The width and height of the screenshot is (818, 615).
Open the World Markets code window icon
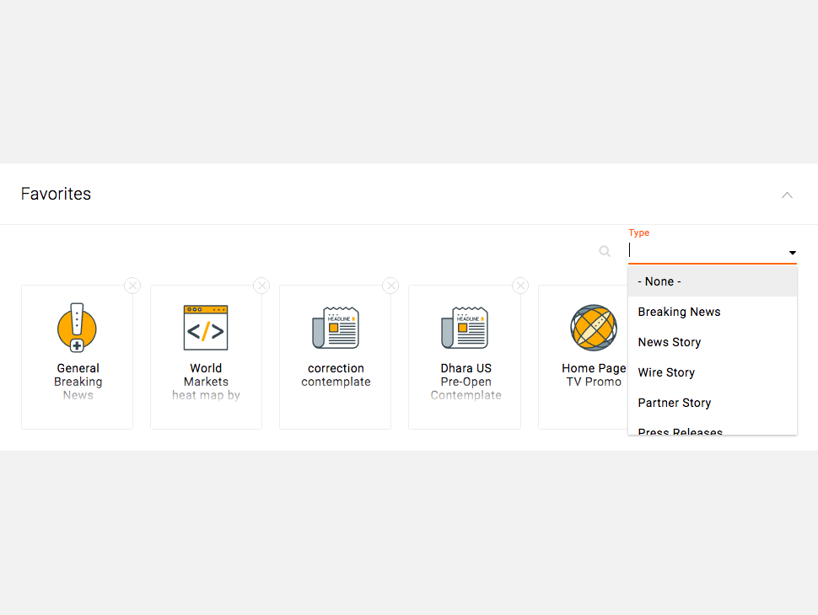(206, 328)
